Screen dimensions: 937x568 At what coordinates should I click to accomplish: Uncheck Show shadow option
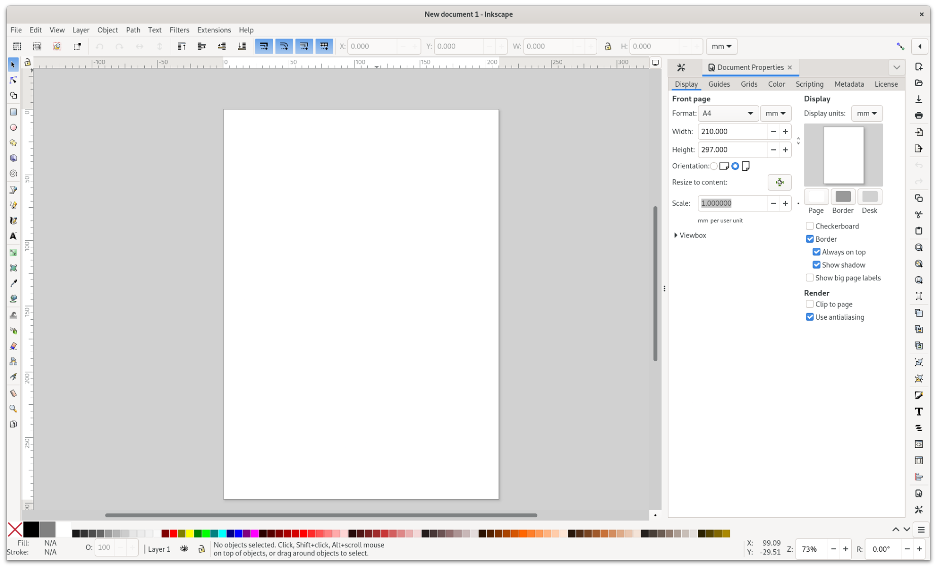point(816,265)
